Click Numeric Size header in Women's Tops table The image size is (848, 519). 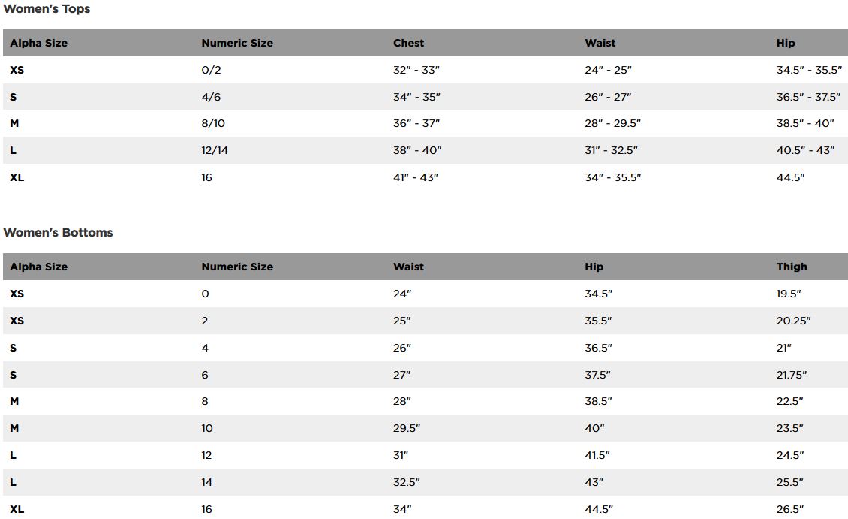pyautogui.click(x=237, y=43)
